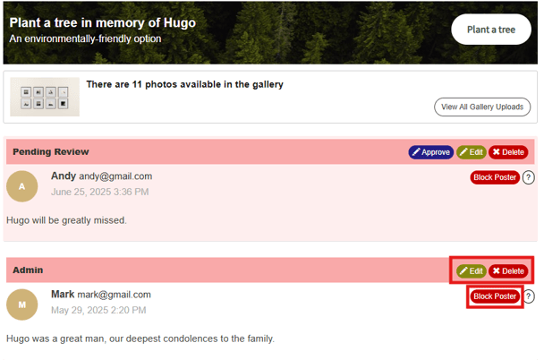Click Andy's email address andy@gmail.com
The image size is (544, 360).
coord(115,176)
